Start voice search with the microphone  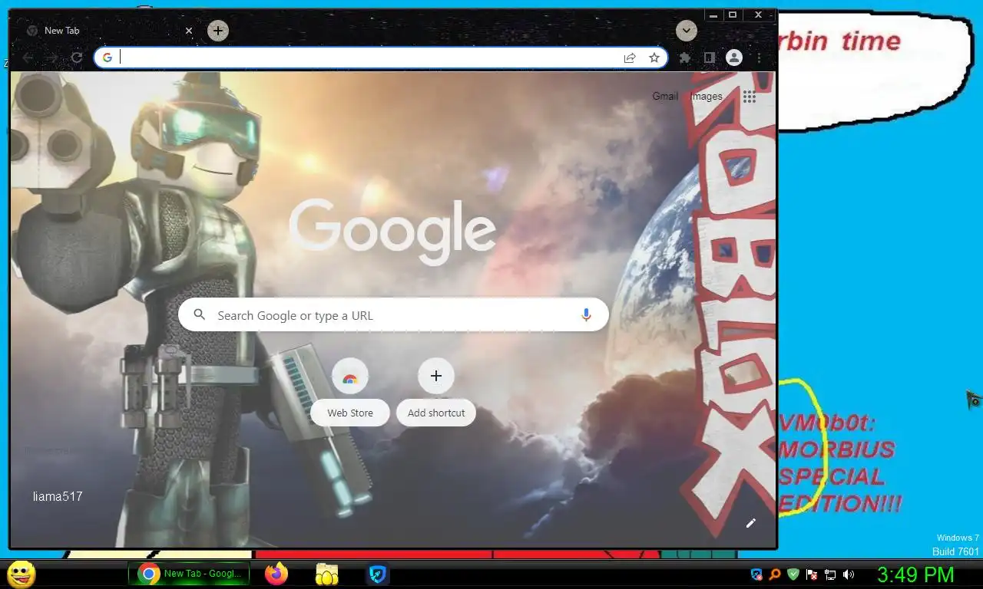(586, 315)
